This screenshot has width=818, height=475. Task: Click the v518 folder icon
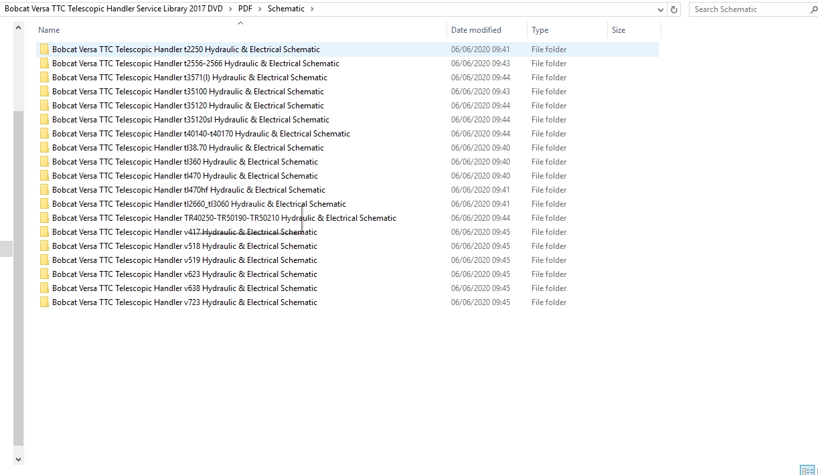(x=44, y=246)
